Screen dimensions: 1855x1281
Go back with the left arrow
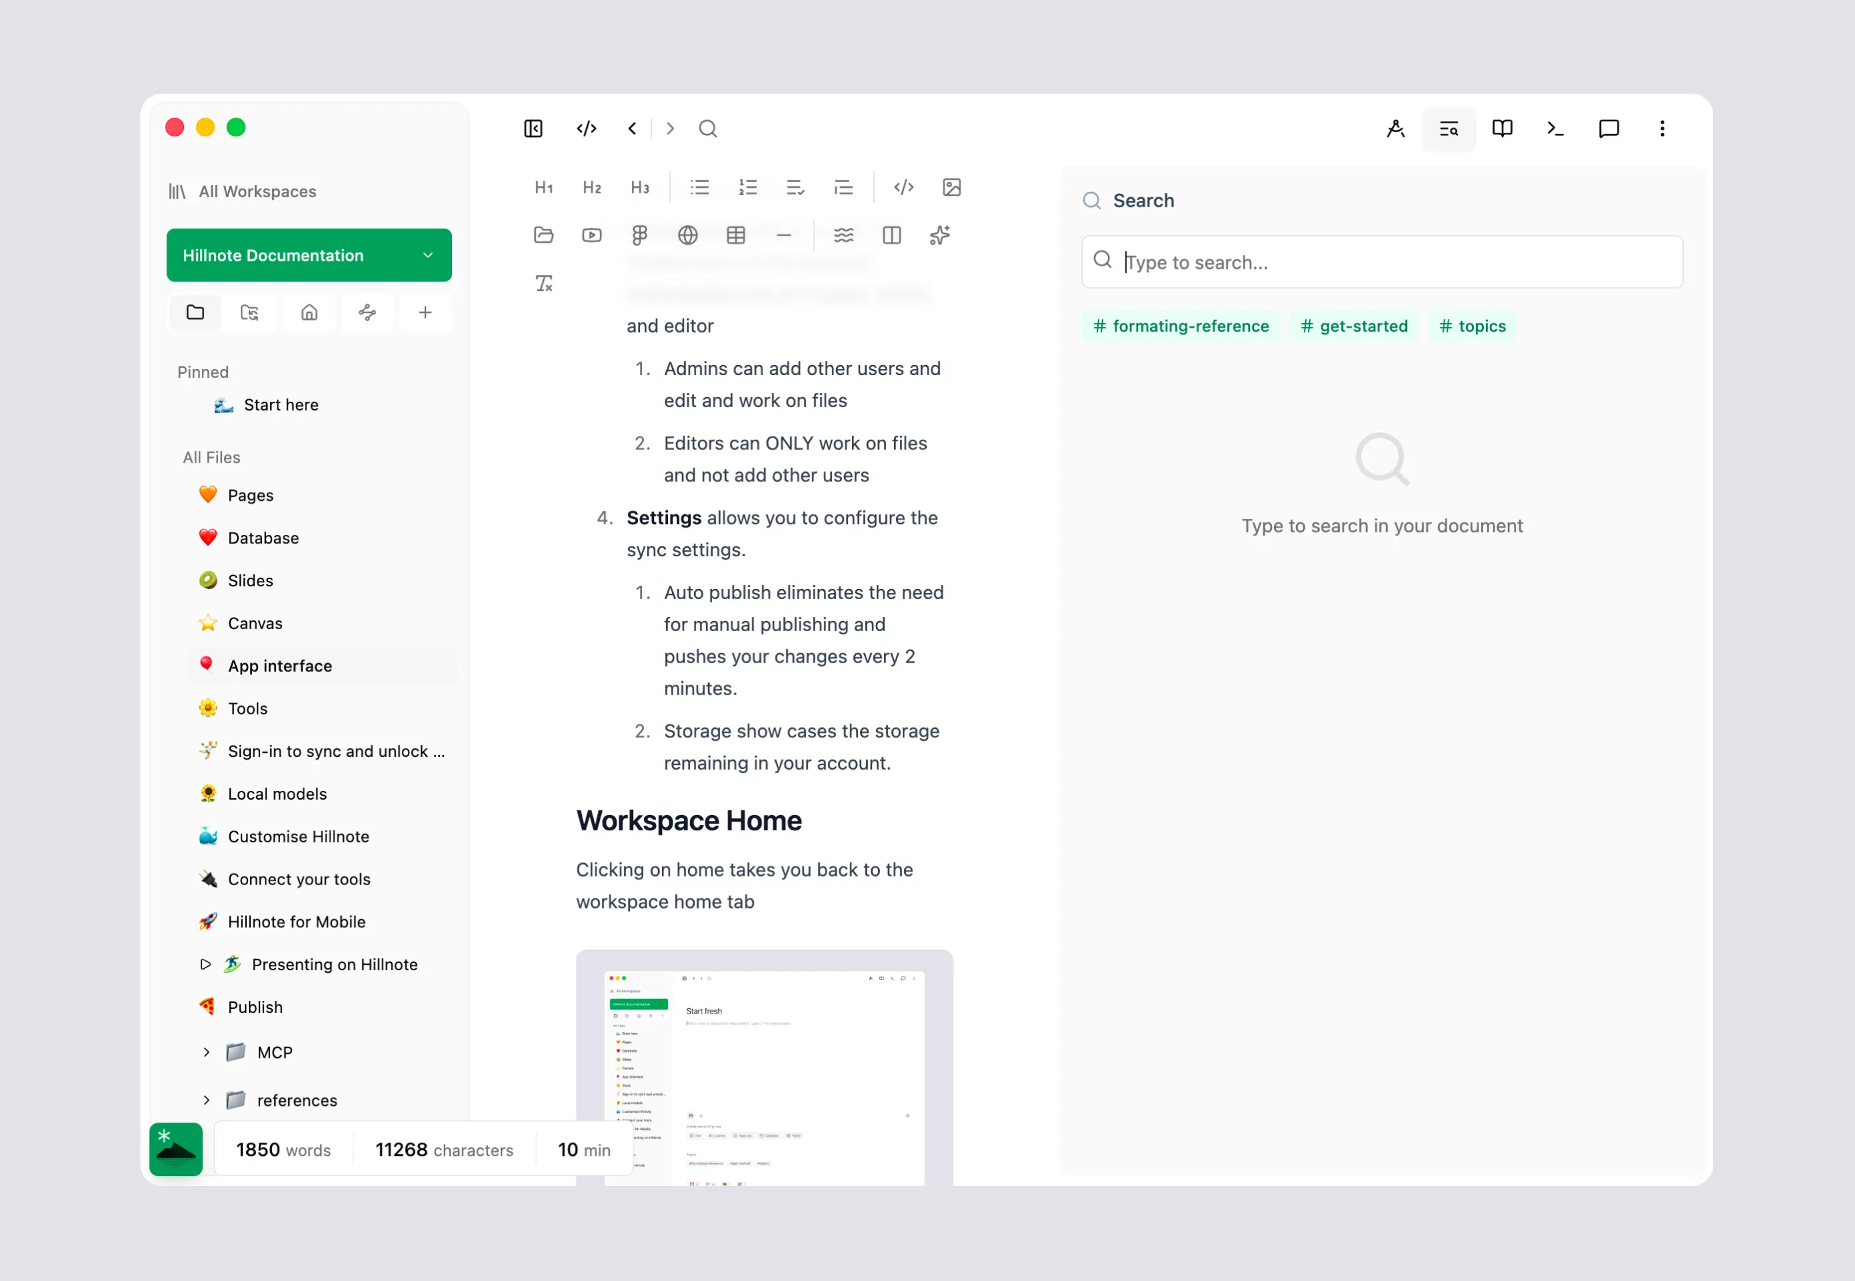click(633, 128)
